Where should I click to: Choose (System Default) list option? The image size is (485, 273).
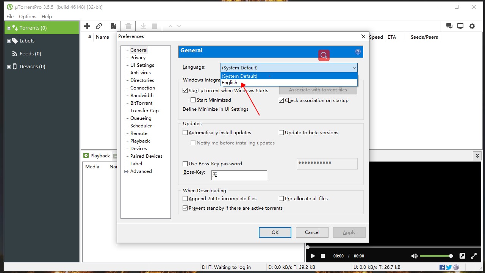coord(289,76)
